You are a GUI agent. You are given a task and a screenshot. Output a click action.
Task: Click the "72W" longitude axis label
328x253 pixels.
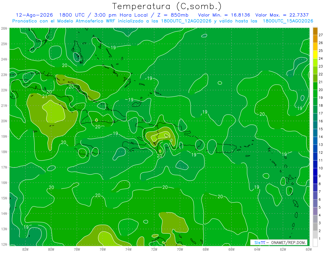[x=154, y=249]
